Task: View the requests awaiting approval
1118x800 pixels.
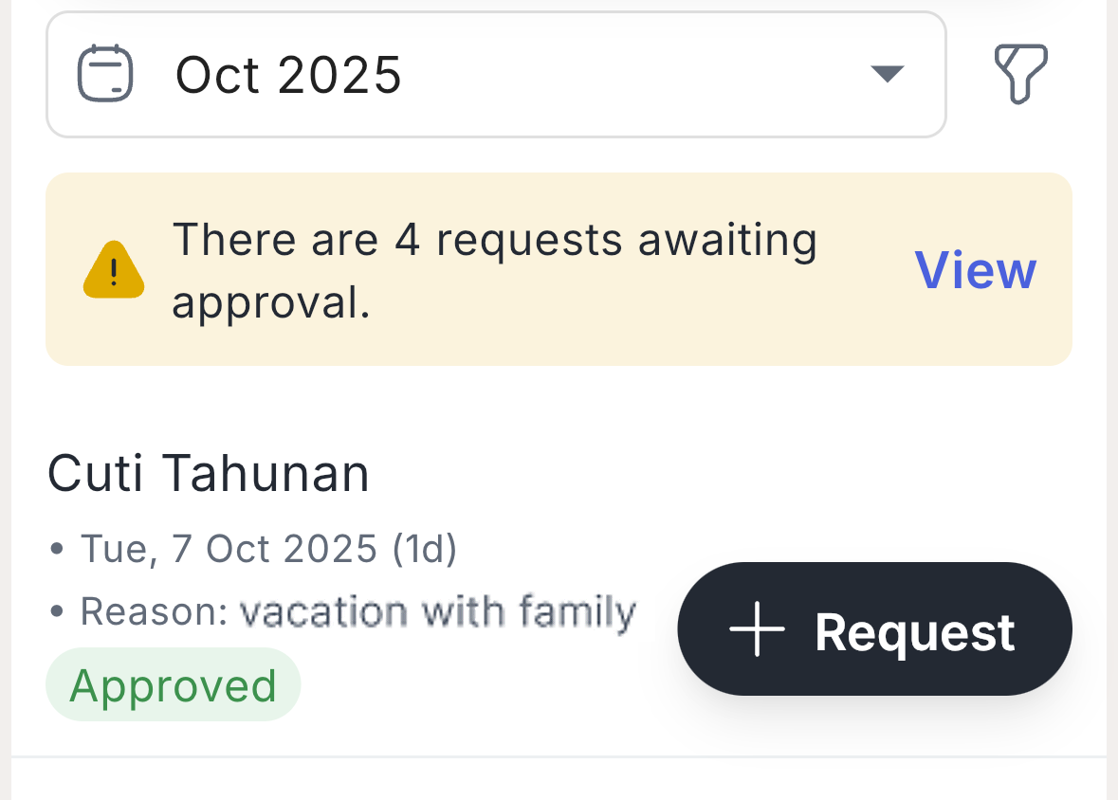Action: [x=975, y=270]
